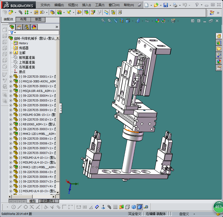
Task: Toggle the hidden lines removed display button
Action: point(128,207)
